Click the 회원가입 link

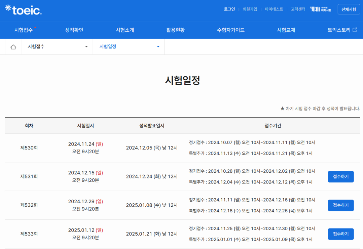coord(250,9)
